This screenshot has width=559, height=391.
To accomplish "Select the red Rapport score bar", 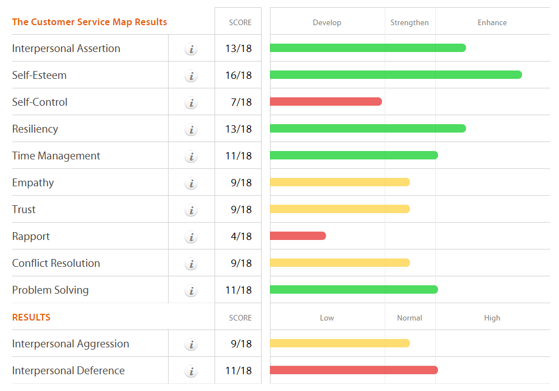I will point(297,236).
